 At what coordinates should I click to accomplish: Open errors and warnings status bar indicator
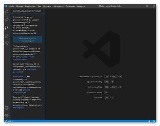pos(9,121)
